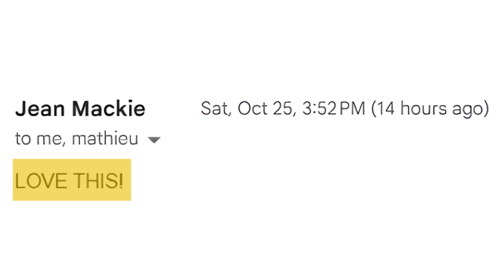Click "Oct 25" in the date
This screenshot has width=497, height=279.
point(265,108)
